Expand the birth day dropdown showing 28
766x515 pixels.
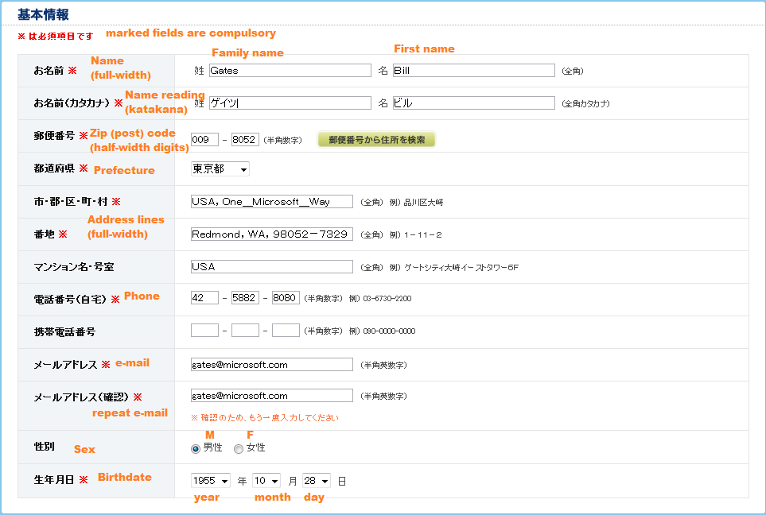[x=316, y=481]
